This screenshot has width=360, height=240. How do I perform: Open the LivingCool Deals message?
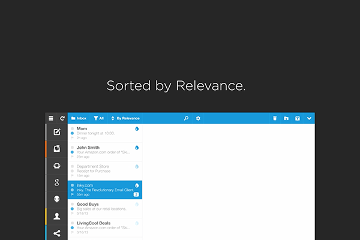coord(105,227)
